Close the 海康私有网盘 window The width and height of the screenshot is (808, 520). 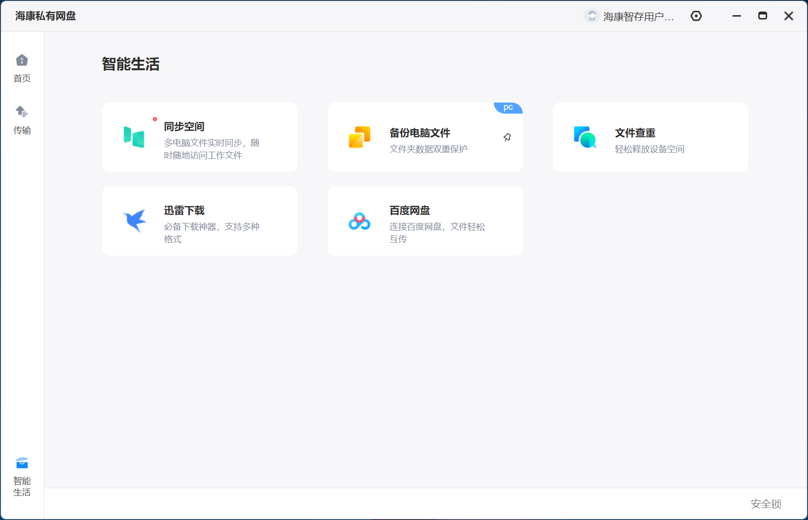pos(789,16)
